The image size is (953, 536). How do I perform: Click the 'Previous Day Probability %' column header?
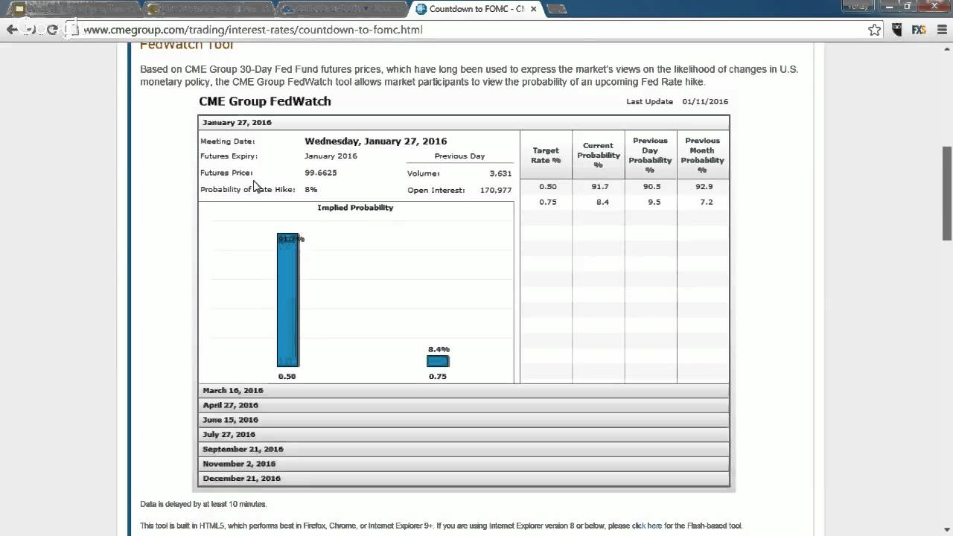point(651,155)
